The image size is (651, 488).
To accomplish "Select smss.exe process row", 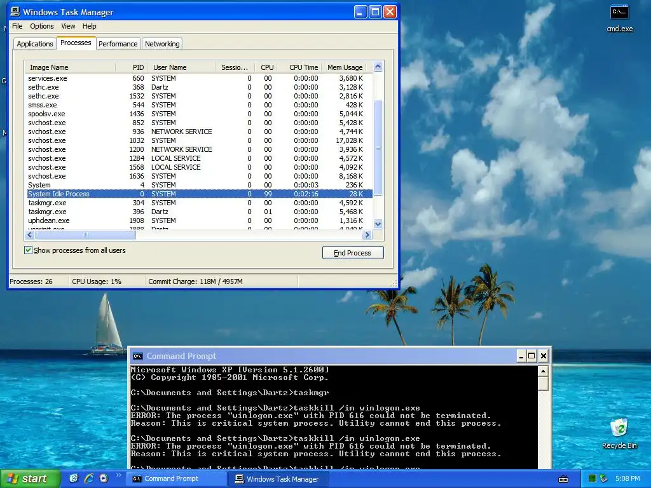I will pos(198,105).
